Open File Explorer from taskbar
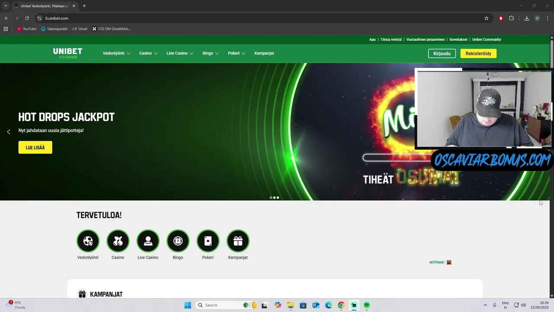 coord(290,305)
